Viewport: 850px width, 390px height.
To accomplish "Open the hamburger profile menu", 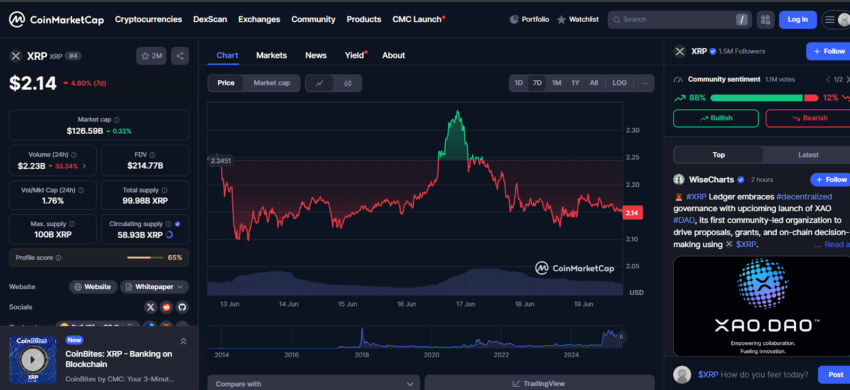I will pos(836,20).
